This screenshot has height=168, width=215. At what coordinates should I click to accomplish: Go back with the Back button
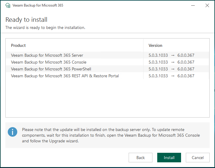[x=141, y=158]
